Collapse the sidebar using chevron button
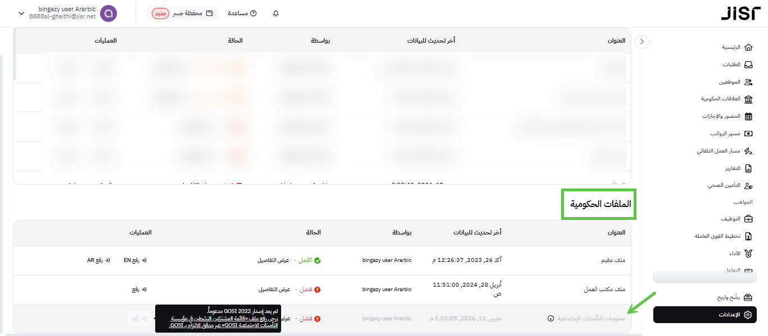This screenshot has width=768, height=336. point(642,42)
